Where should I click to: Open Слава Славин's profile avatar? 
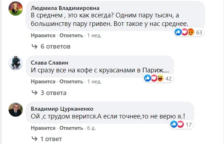15,62
